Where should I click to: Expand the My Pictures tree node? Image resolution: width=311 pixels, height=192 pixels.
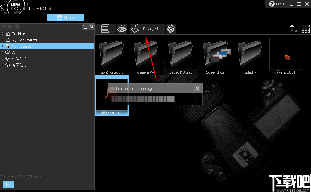click(3, 46)
